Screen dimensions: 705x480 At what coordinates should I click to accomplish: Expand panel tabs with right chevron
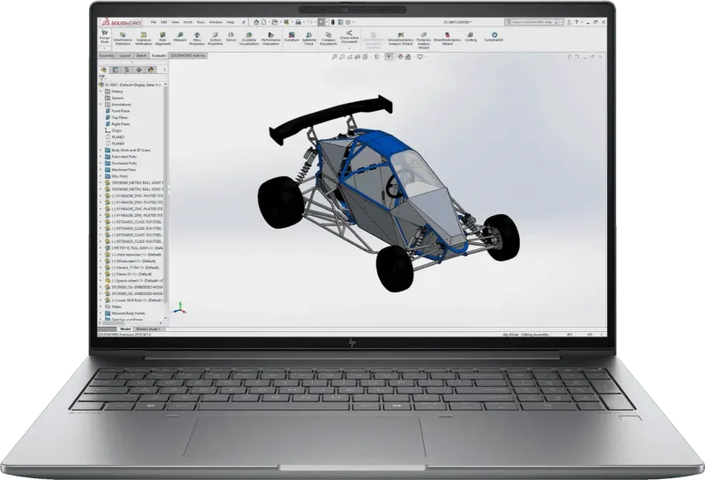164,70
